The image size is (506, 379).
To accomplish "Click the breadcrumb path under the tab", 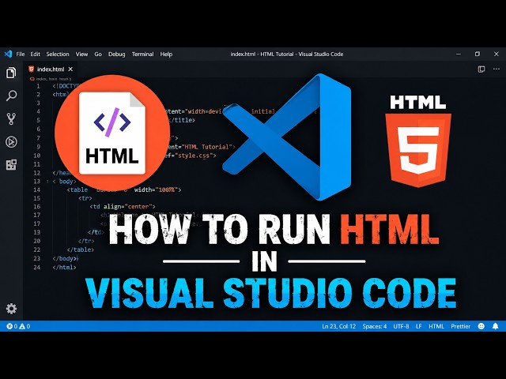I will click(51, 79).
